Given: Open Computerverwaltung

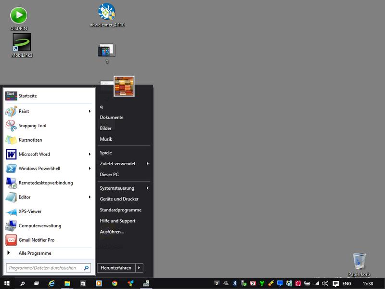Looking at the screenshot, I should [48, 225].
